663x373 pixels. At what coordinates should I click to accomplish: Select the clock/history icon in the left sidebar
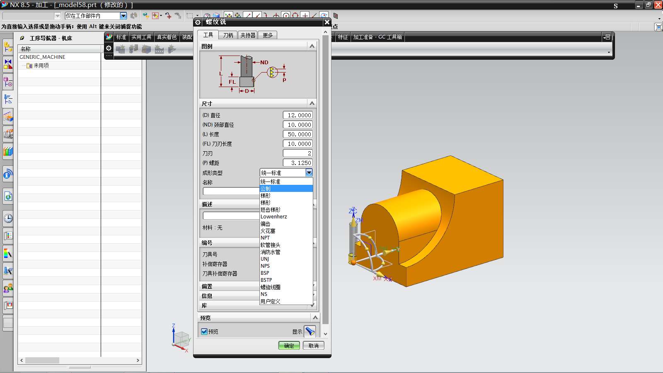pos(8,218)
